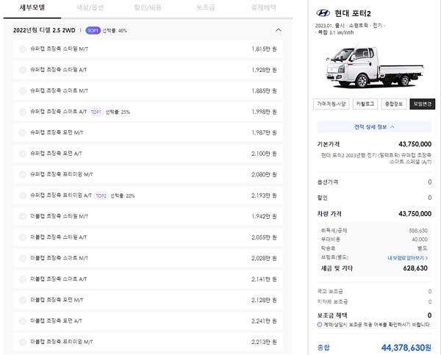The image size is (441, 355).
Task: Switch to the 할인/비용 tab
Action: pyautogui.click(x=148, y=7)
